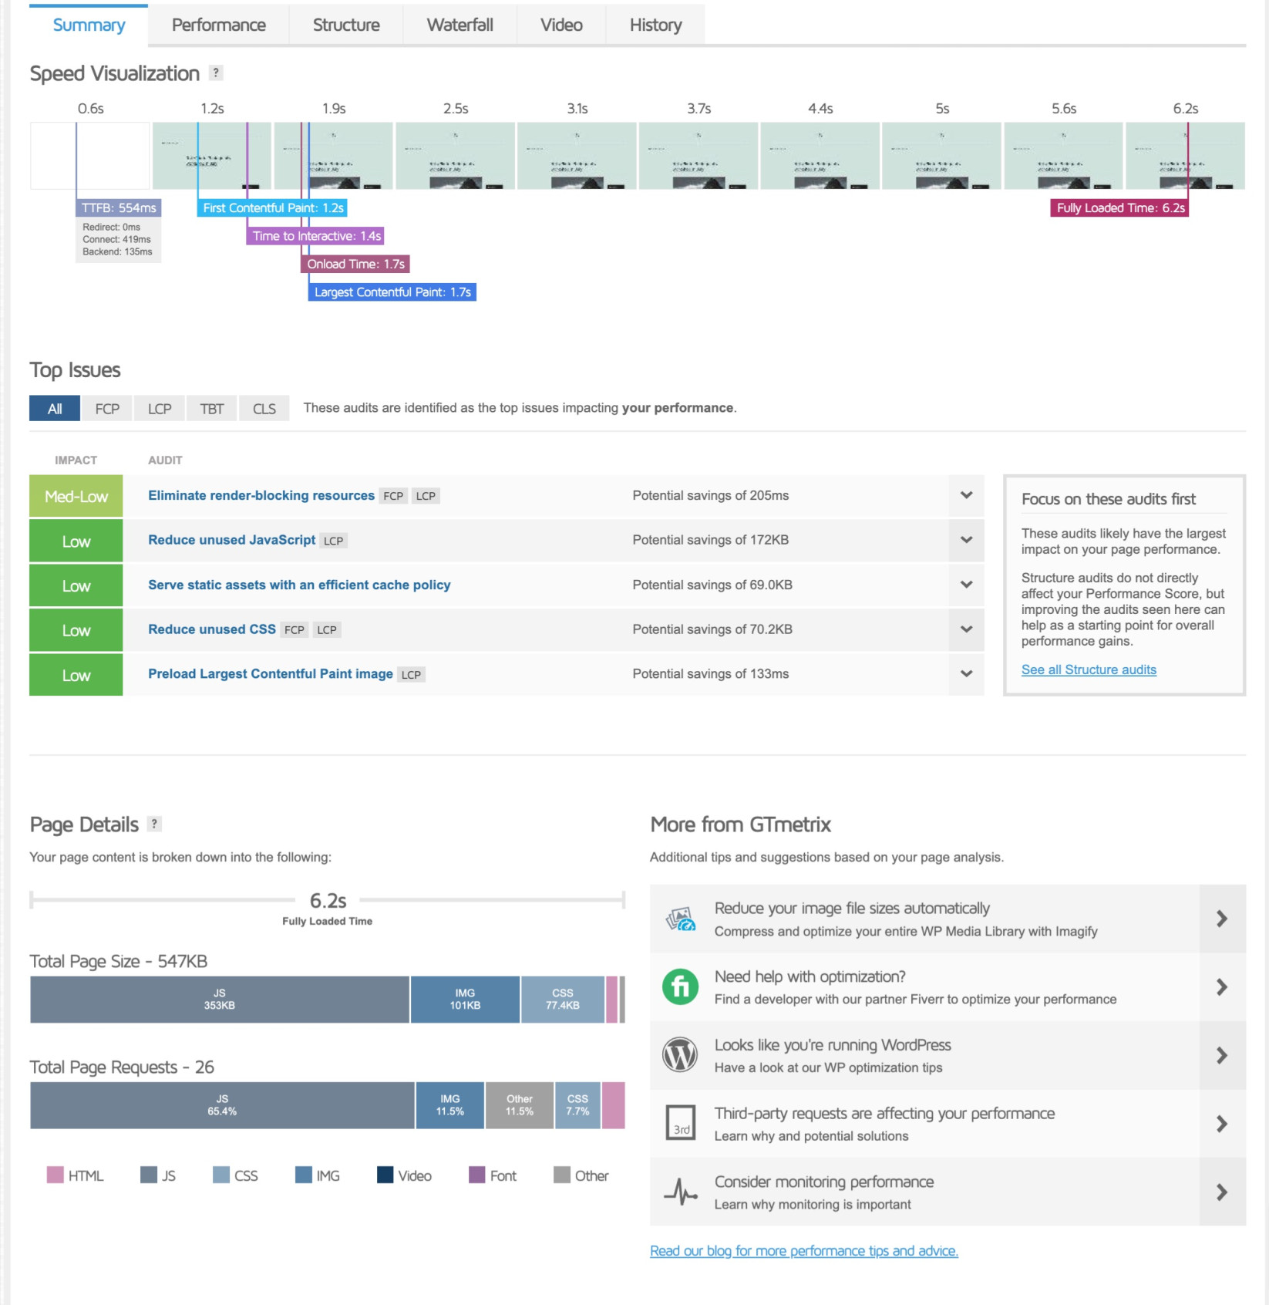Open Read our blog performance tips link
The image size is (1269, 1305).
(x=804, y=1250)
